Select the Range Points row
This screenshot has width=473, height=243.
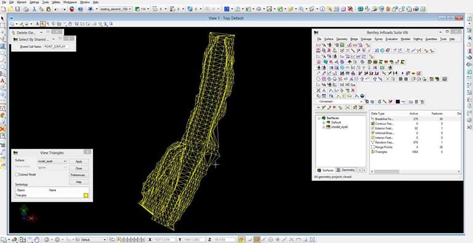pos(415,147)
